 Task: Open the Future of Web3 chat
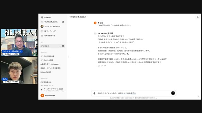[x=46, y=72]
